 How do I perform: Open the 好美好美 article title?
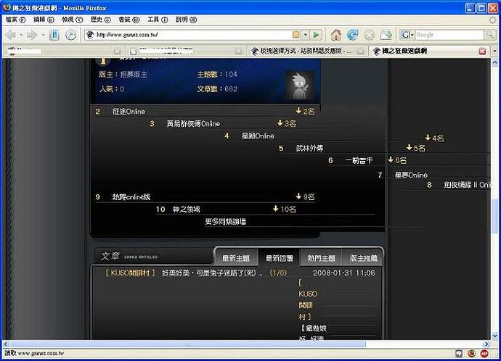pyautogui.click(x=213, y=273)
